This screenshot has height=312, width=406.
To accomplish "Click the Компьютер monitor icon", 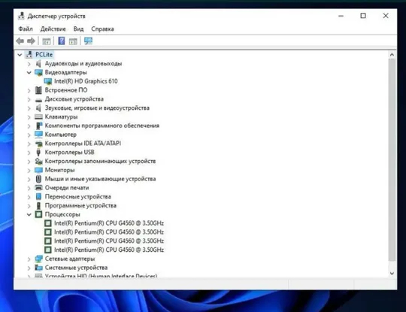I will coord(38,135).
